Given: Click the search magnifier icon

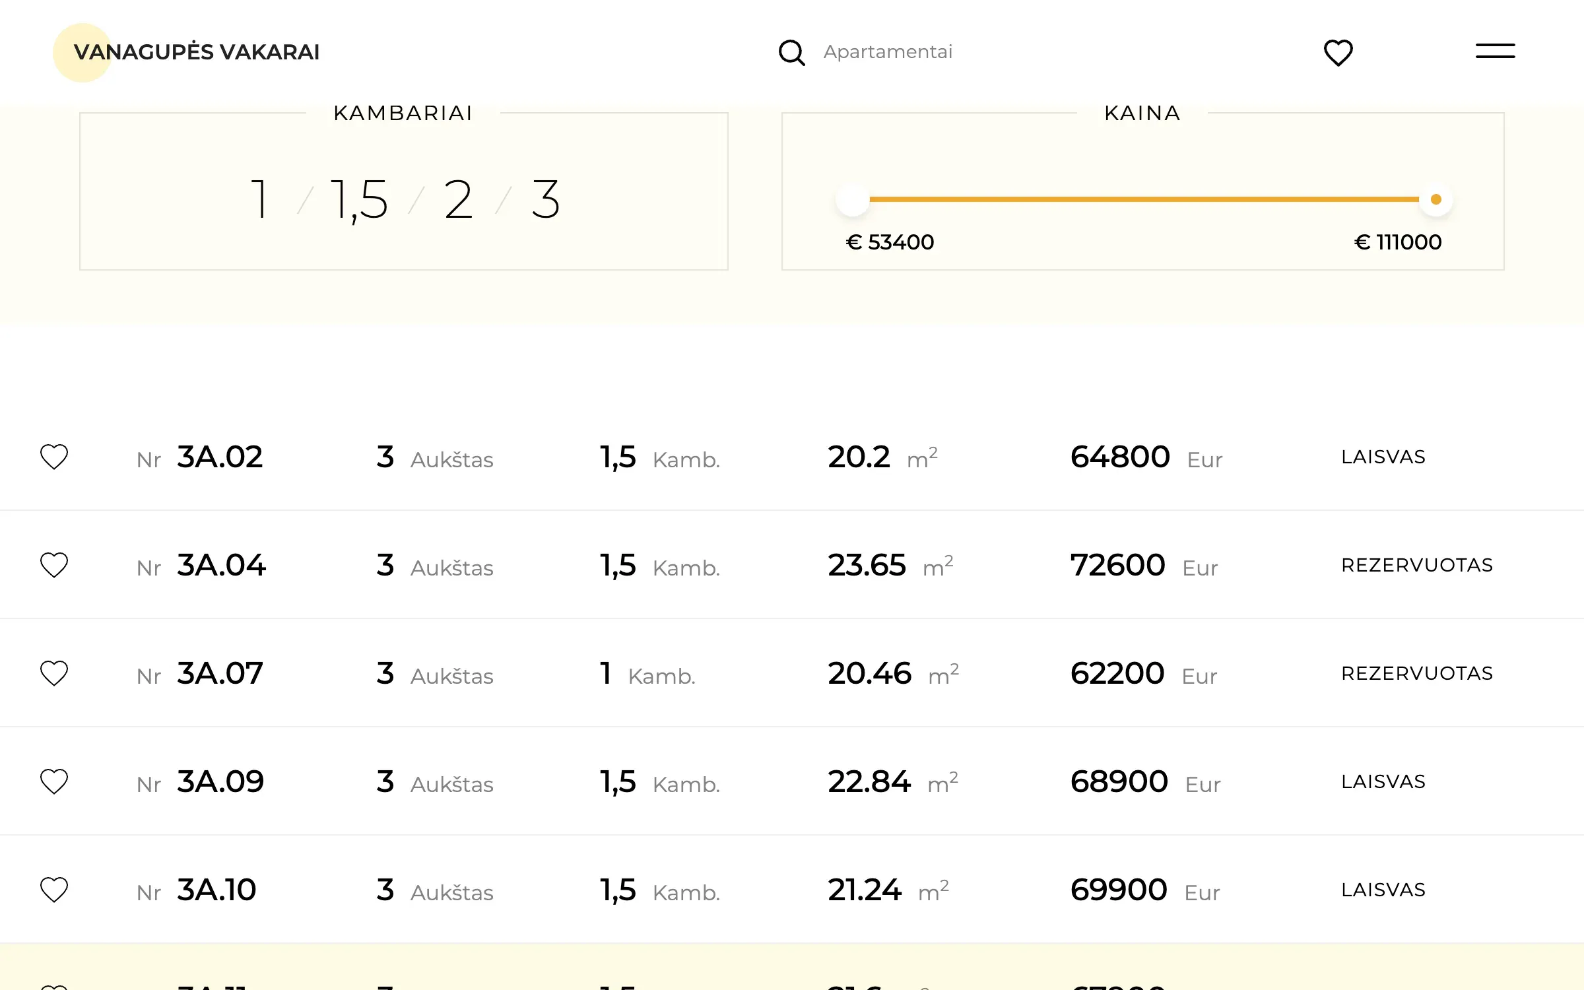Looking at the screenshot, I should pyautogui.click(x=791, y=53).
